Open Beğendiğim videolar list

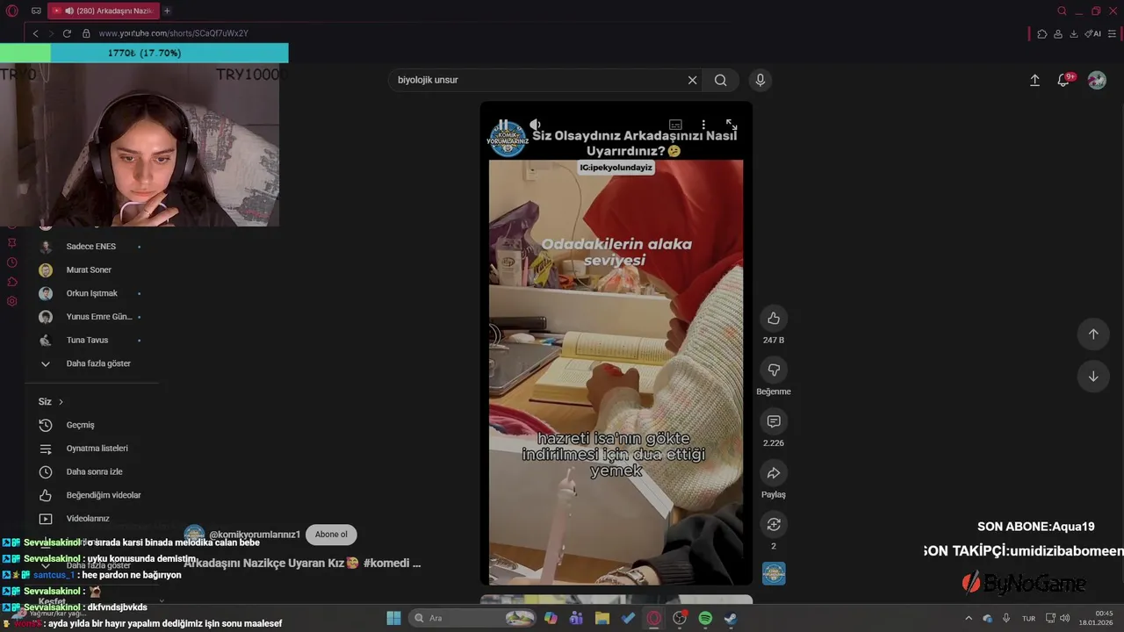[x=104, y=495]
